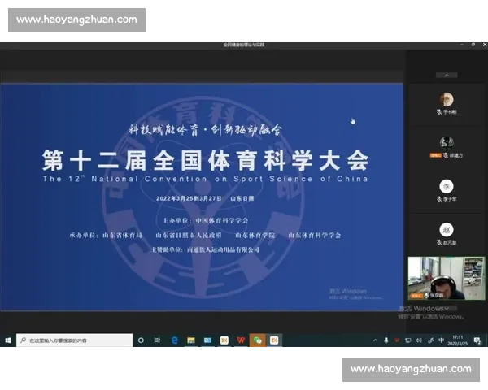Open the red WPS Office taskbar icon
Viewport: 488px width, 390px height.
[241, 340]
